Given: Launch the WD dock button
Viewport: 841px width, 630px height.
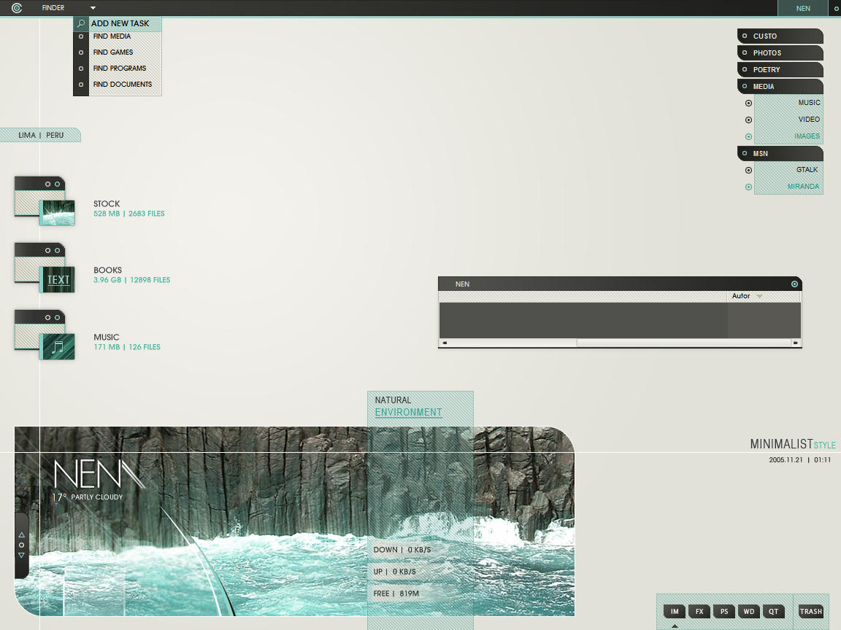Looking at the screenshot, I should coord(749,611).
